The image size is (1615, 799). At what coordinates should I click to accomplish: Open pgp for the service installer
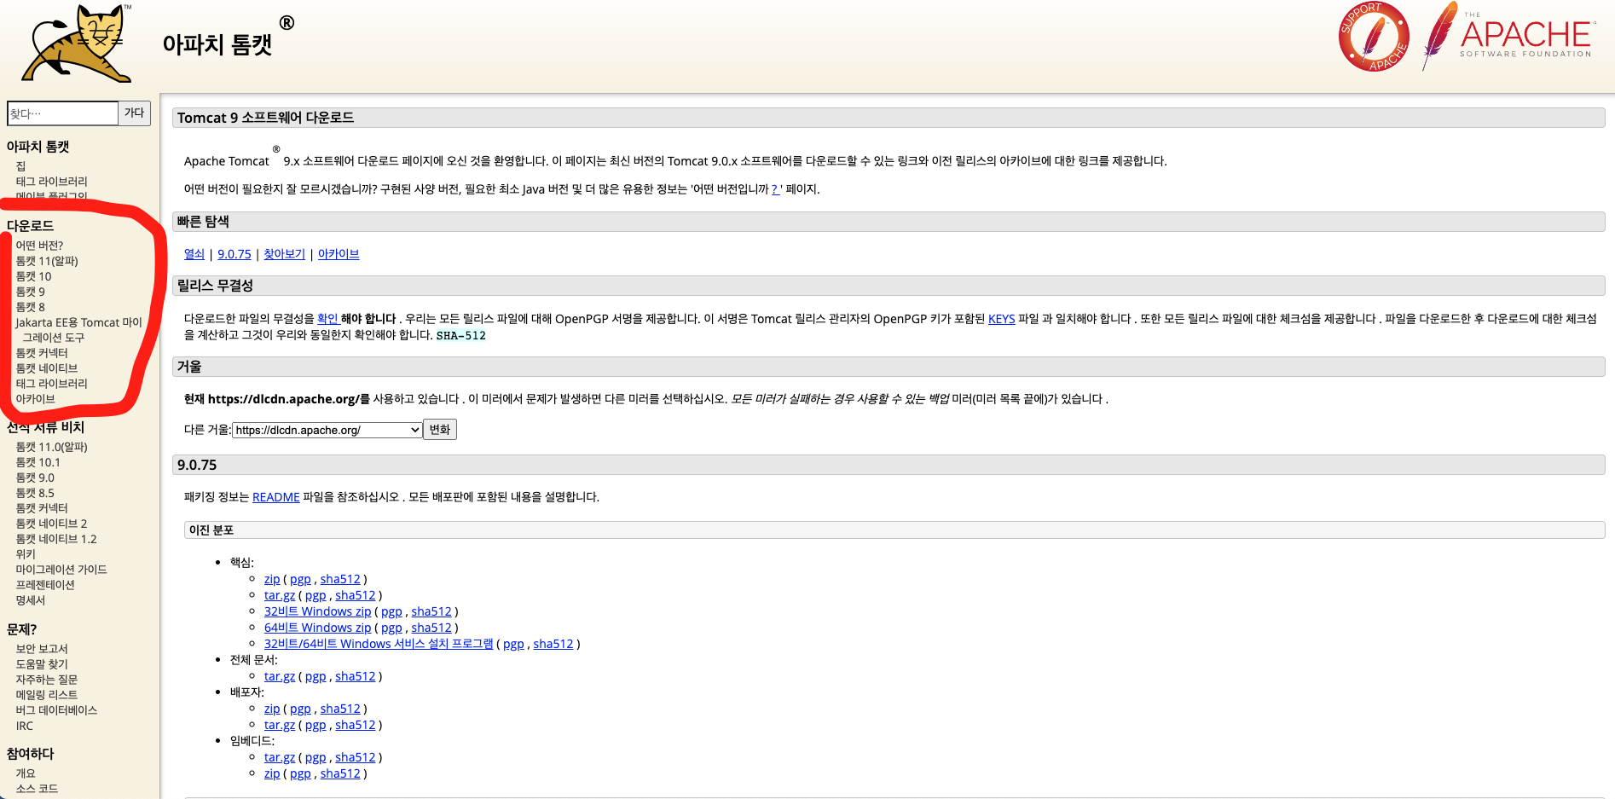coord(513,644)
